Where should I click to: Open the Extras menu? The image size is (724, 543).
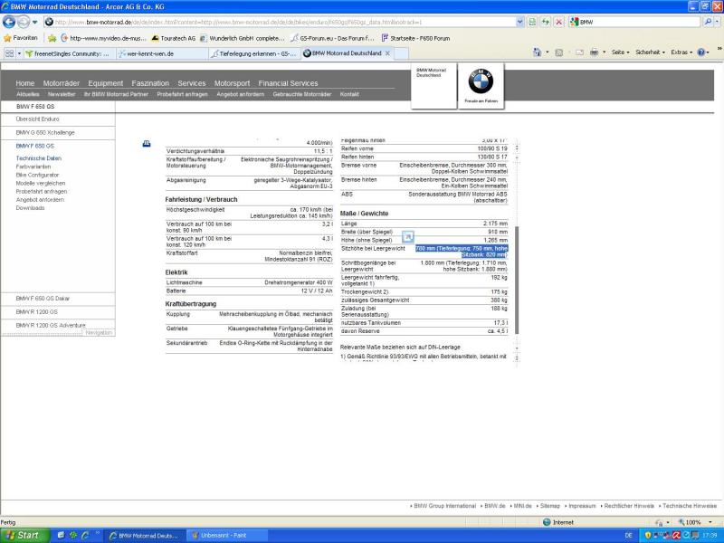pyautogui.click(x=681, y=52)
